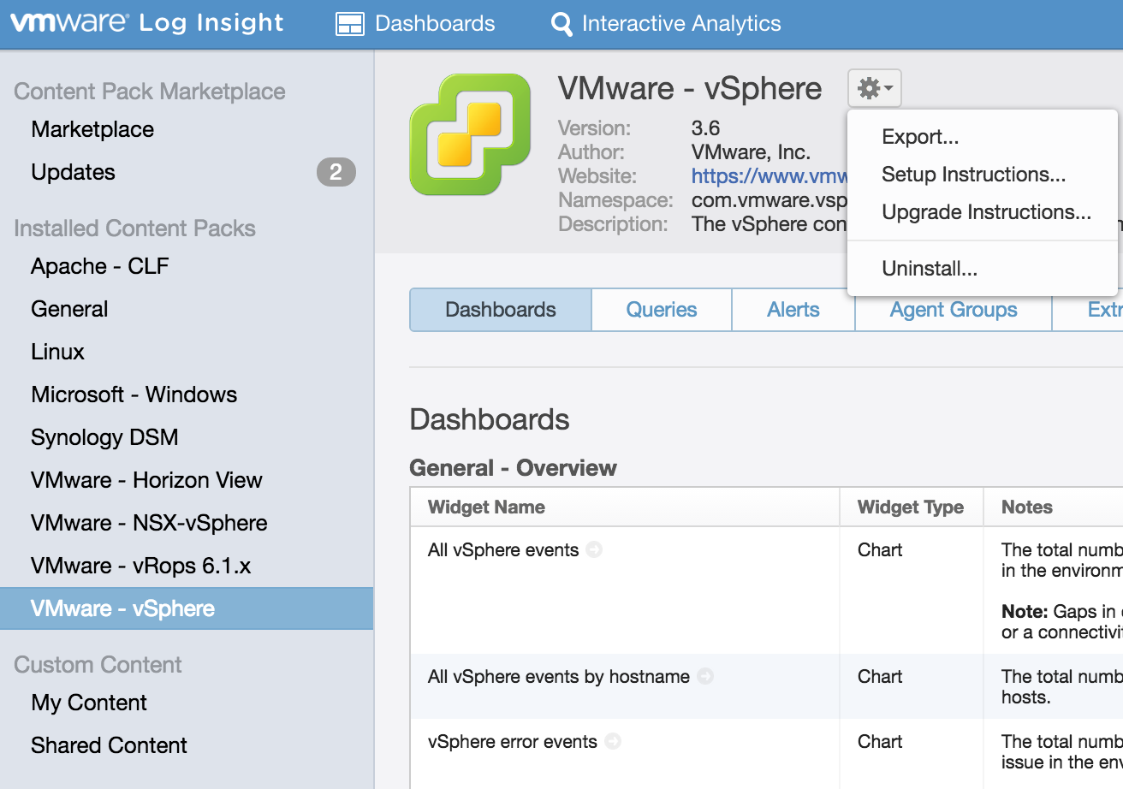Click the Updates count badge
The image size is (1123, 789).
336,173
